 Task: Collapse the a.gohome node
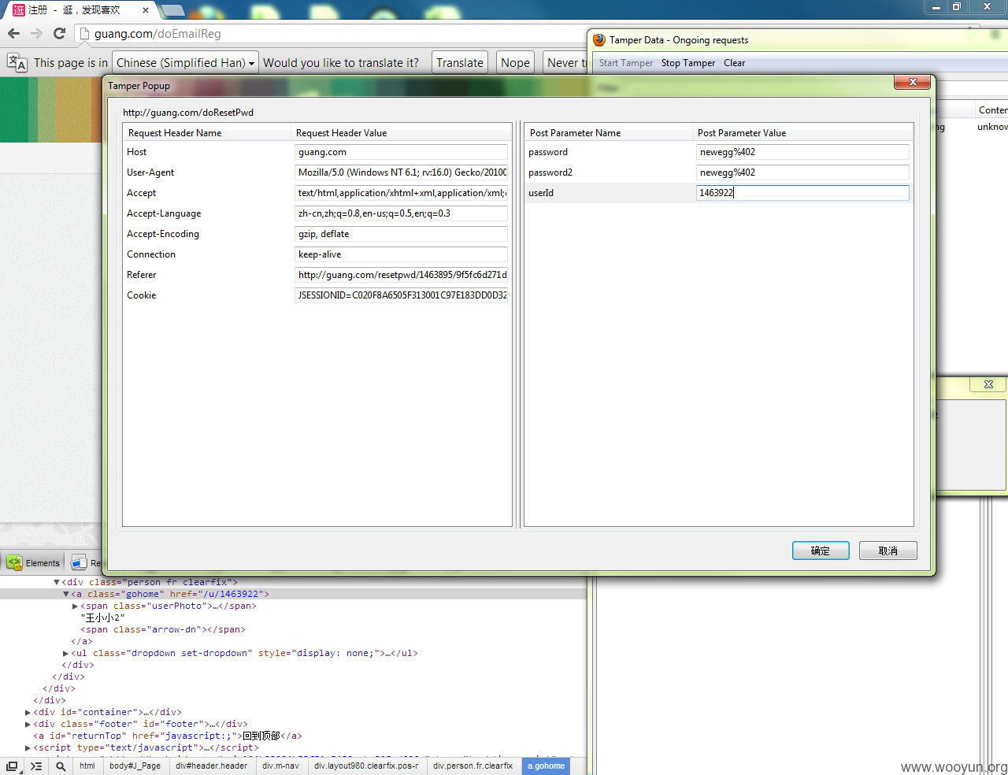coord(66,594)
